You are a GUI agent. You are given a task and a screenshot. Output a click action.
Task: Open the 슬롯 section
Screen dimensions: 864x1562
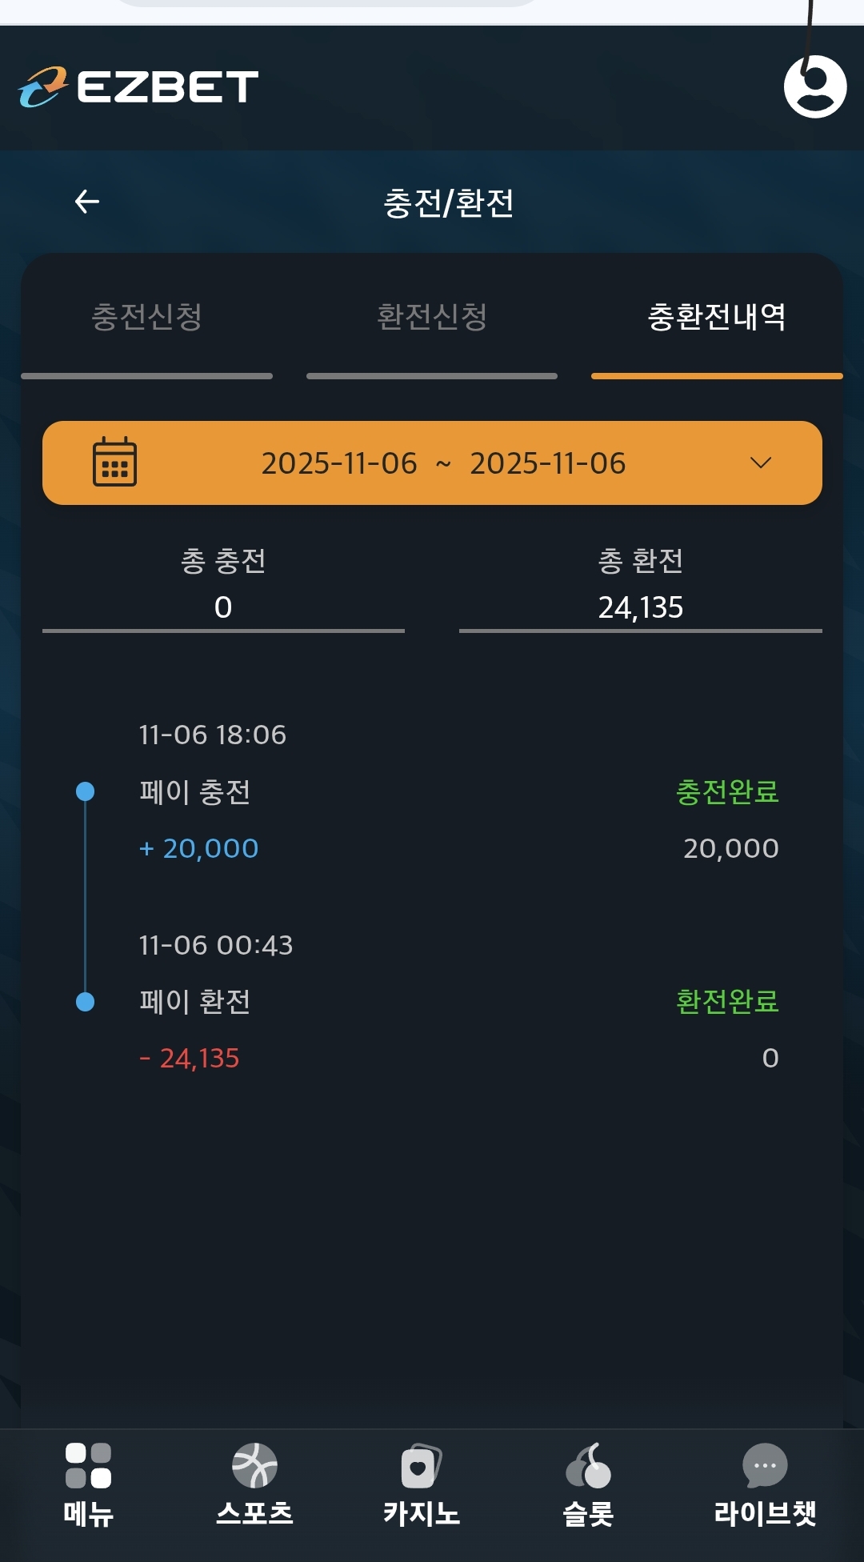[x=588, y=1465]
